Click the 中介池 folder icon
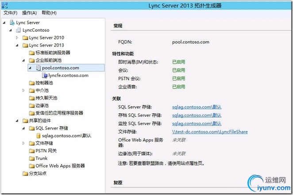This screenshot has height=195, width=293. point(32,91)
